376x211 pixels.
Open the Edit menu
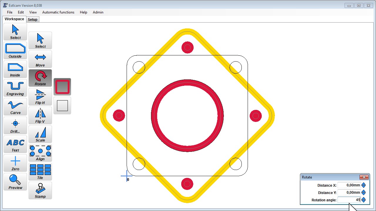point(21,12)
